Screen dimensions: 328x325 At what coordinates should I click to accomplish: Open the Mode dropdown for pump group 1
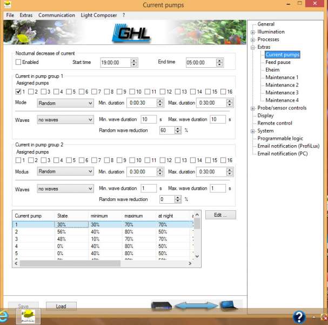click(65, 103)
